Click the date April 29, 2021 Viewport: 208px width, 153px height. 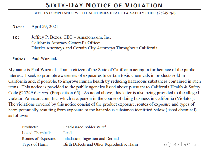(x=45, y=27)
